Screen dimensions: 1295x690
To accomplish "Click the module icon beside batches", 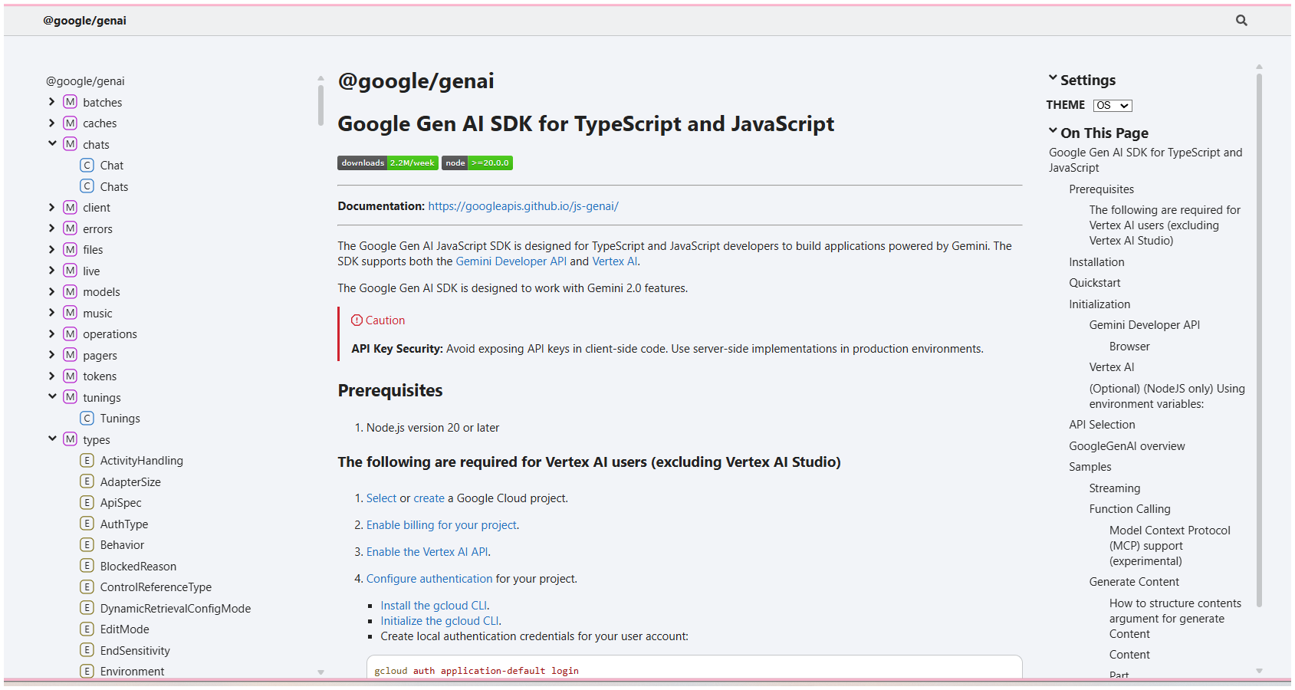I will [x=71, y=102].
